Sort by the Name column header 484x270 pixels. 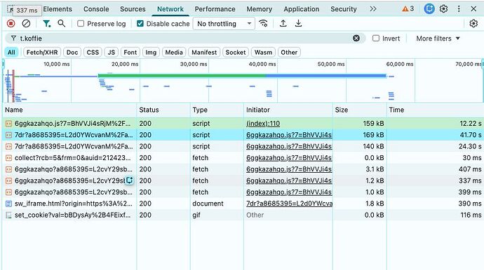coord(69,110)
